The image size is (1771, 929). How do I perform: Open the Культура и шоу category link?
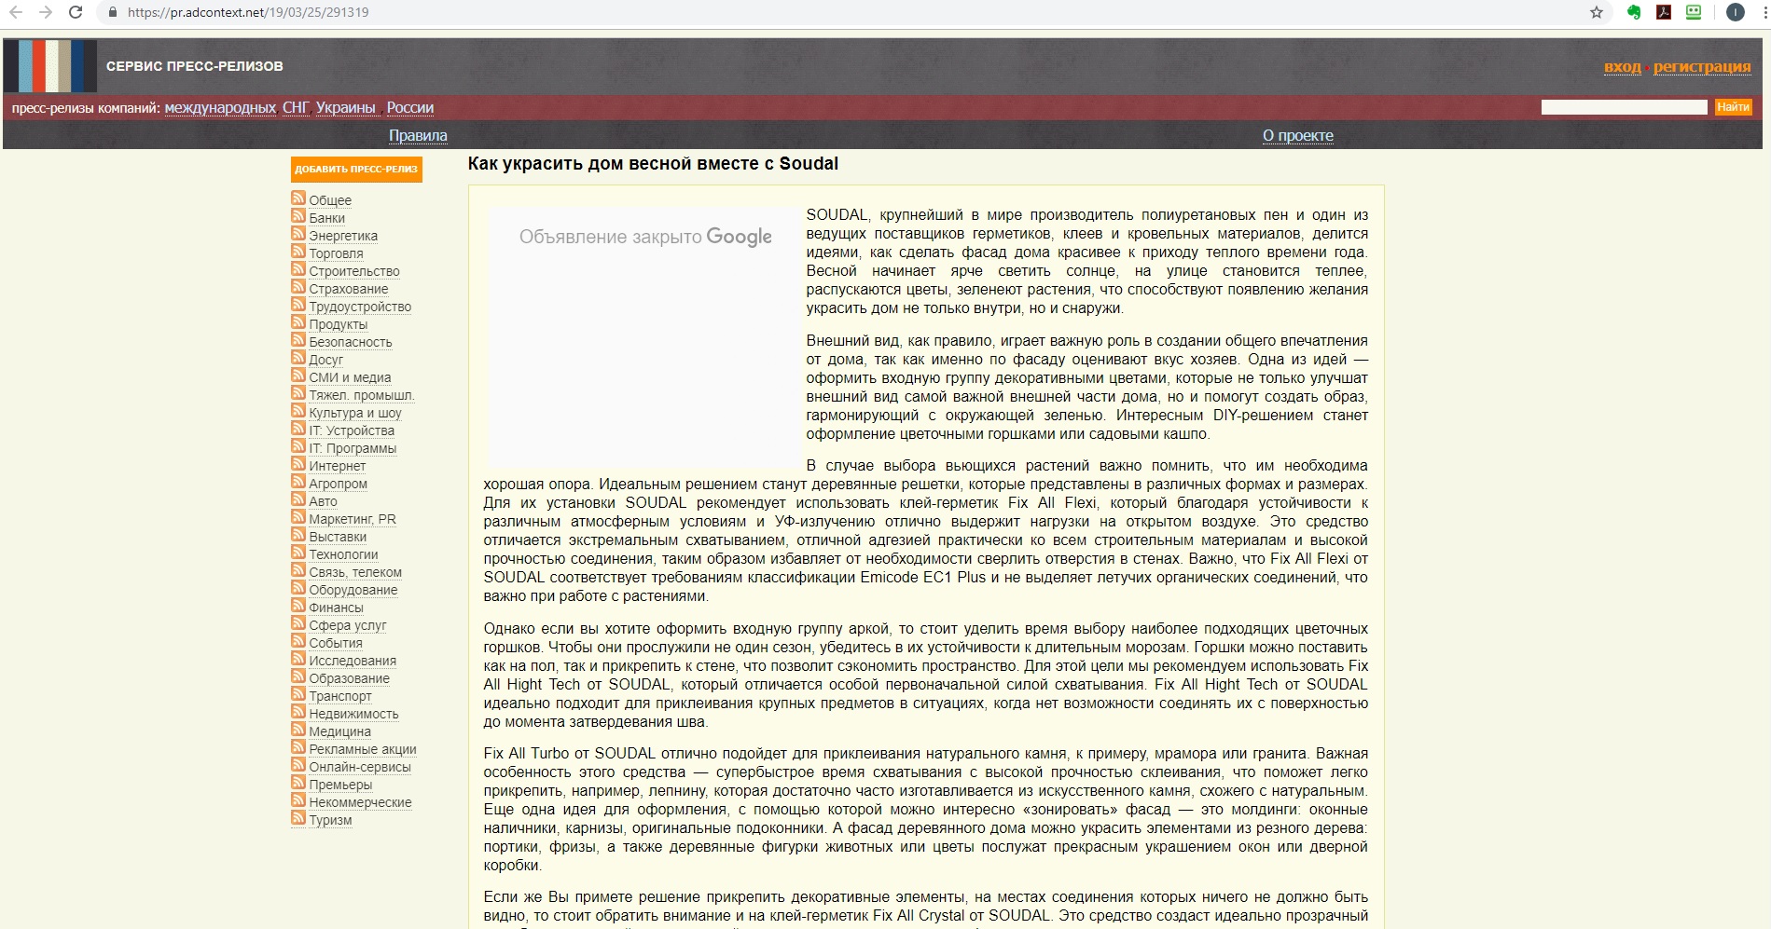355,413
